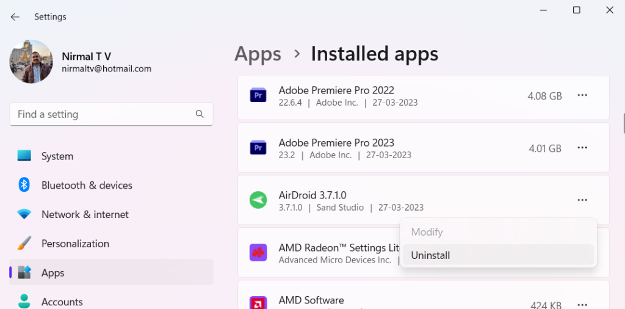Close the Settings window
Screen dimensions: 625x309
pos(610,10)
